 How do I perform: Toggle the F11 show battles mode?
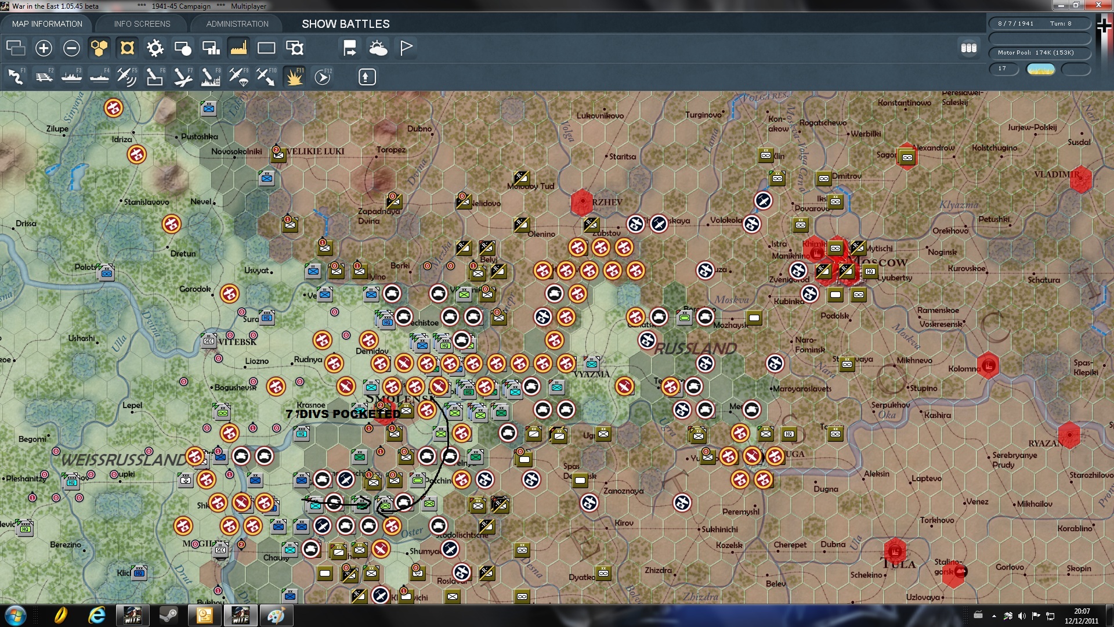coord(294,77)
